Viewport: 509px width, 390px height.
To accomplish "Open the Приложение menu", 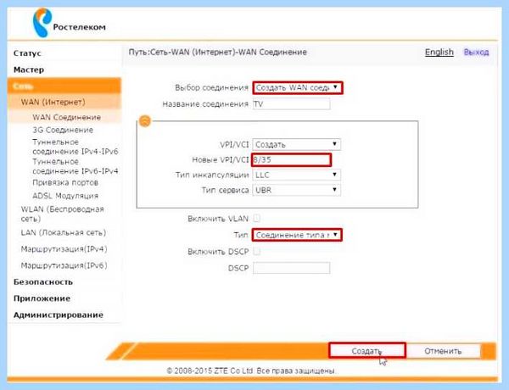I will [x=42, y=298].
